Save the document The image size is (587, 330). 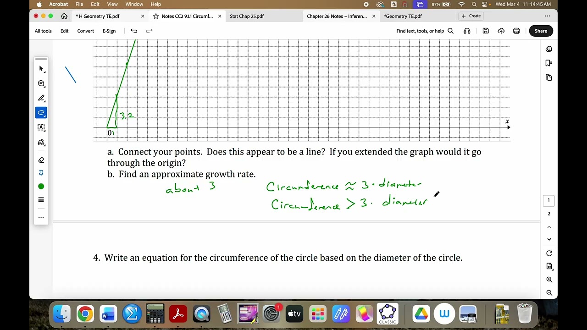[486, 31]
